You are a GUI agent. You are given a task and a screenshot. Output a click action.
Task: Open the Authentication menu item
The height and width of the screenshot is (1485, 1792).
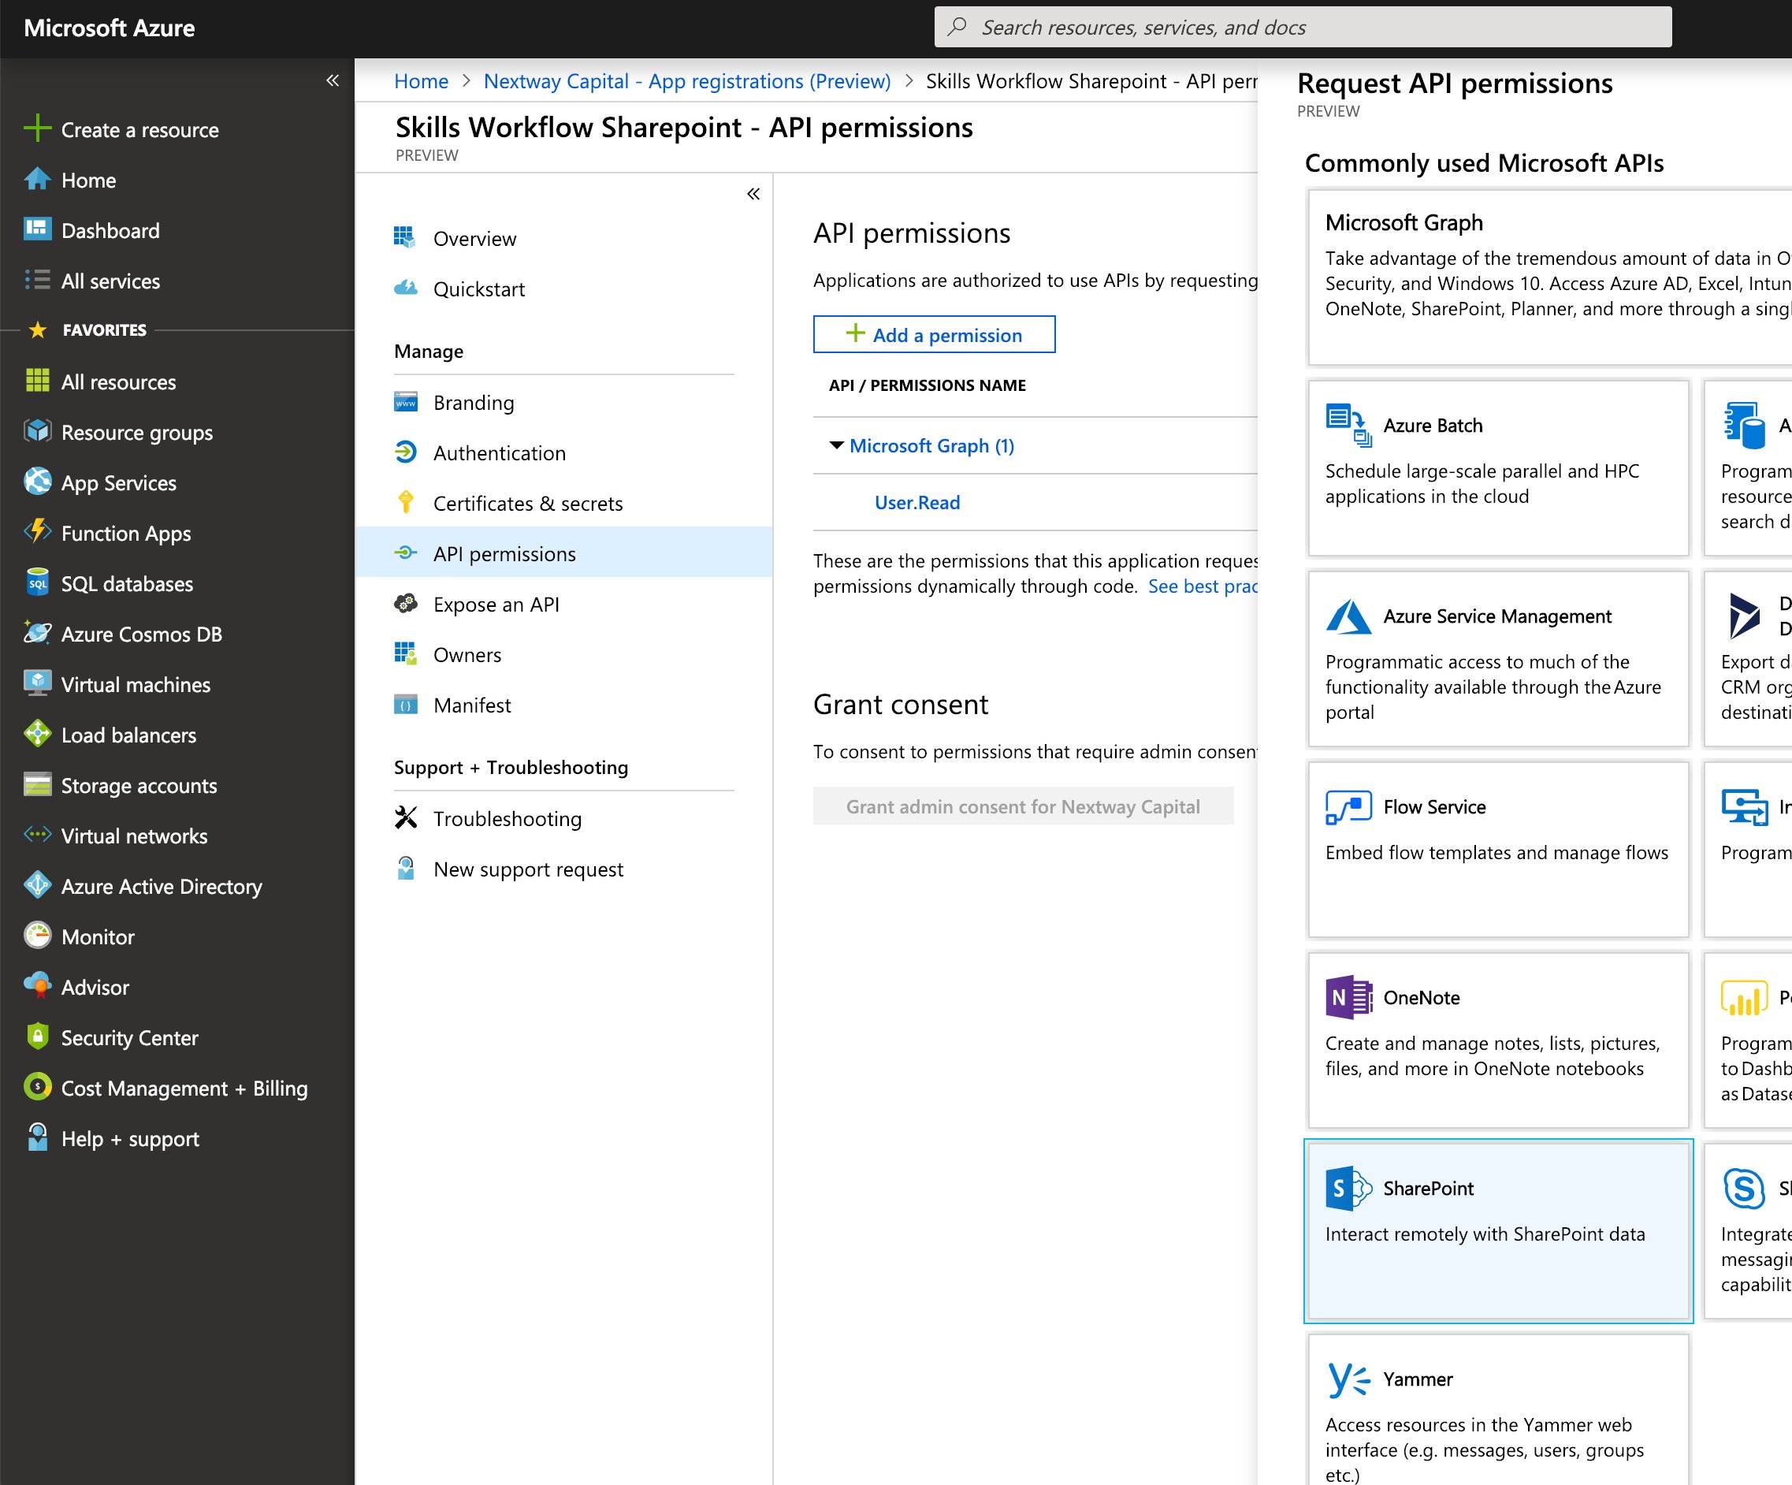pos(499,453)
